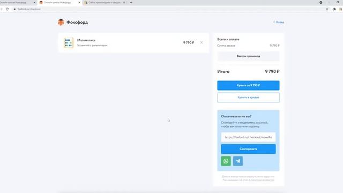
Task: Switch to the third browser tab
Action: [x=104, y=3]
